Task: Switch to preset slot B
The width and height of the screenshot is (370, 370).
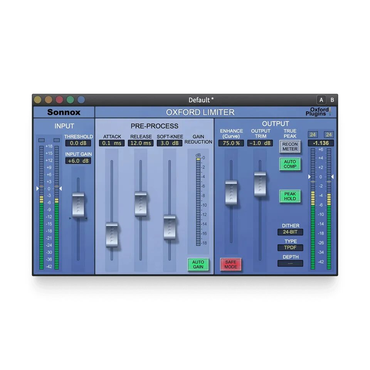Action: click(332, 100)
